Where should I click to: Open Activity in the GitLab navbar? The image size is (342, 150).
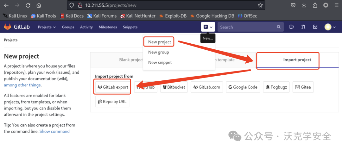pos(86,27)
